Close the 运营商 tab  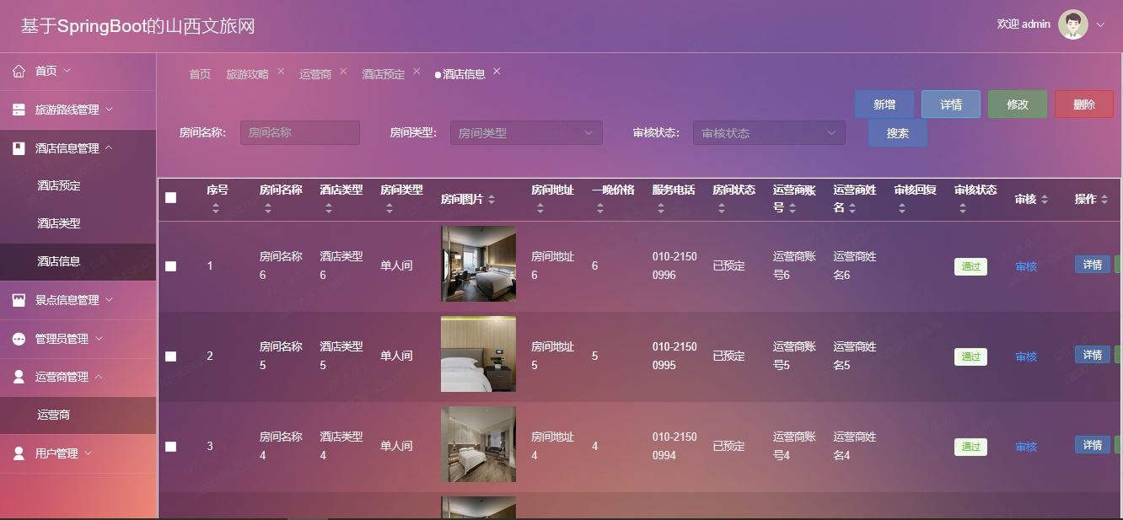point(343,72)
